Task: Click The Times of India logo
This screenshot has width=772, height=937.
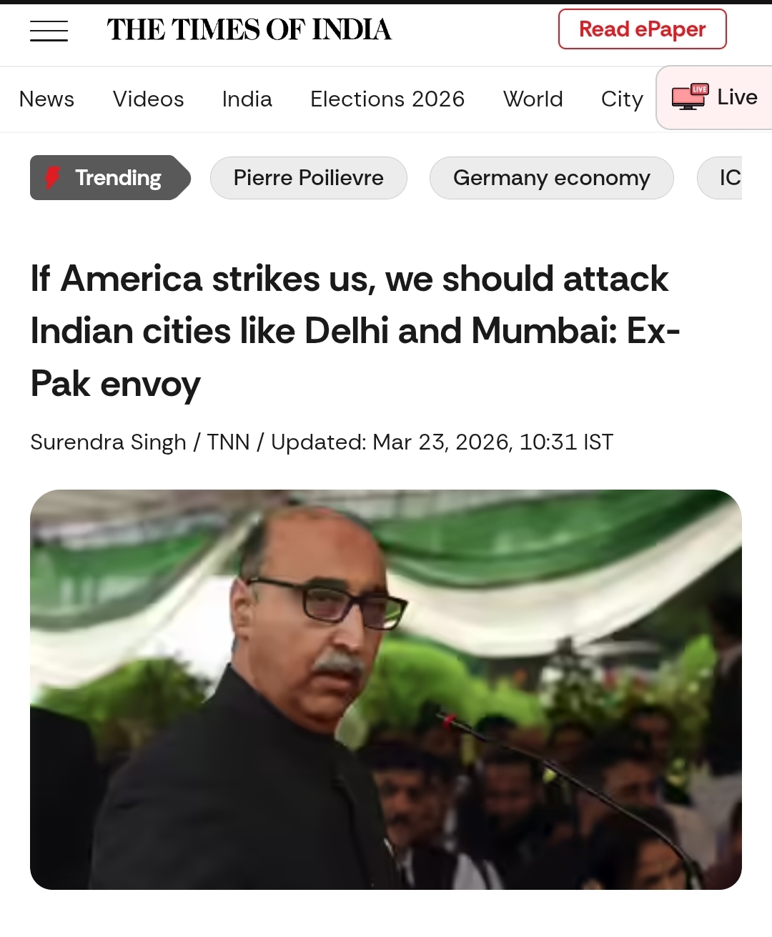Action: [249, 29]
